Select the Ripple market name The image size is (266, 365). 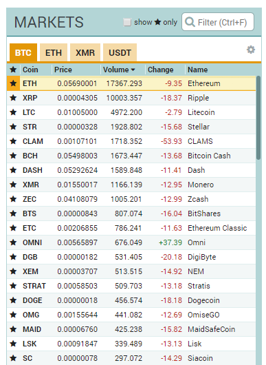click(x=198, y=98)
